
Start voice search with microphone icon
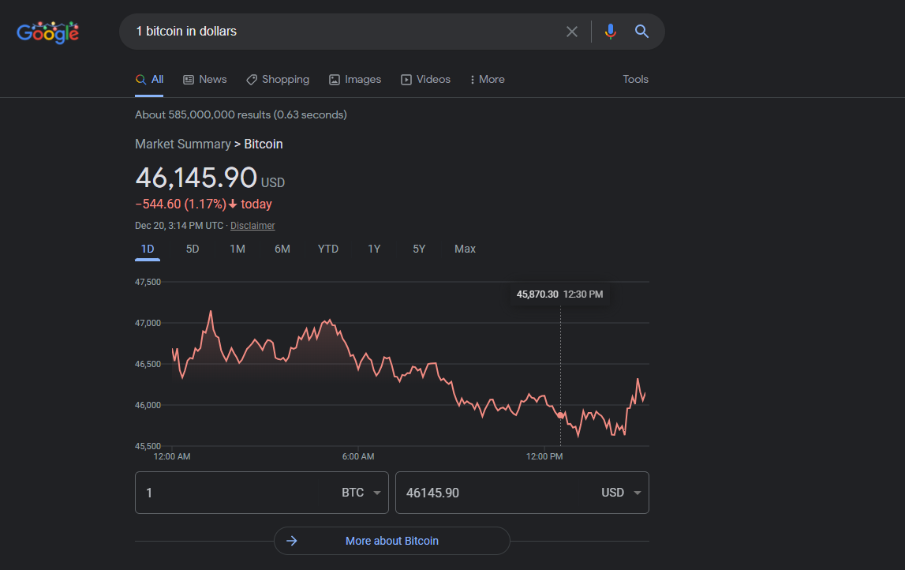point(610,32)
